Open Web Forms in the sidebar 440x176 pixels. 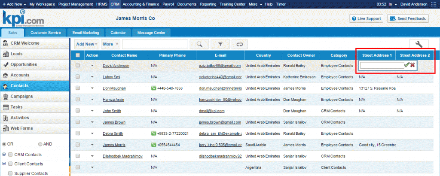click(x=35, y=128)
